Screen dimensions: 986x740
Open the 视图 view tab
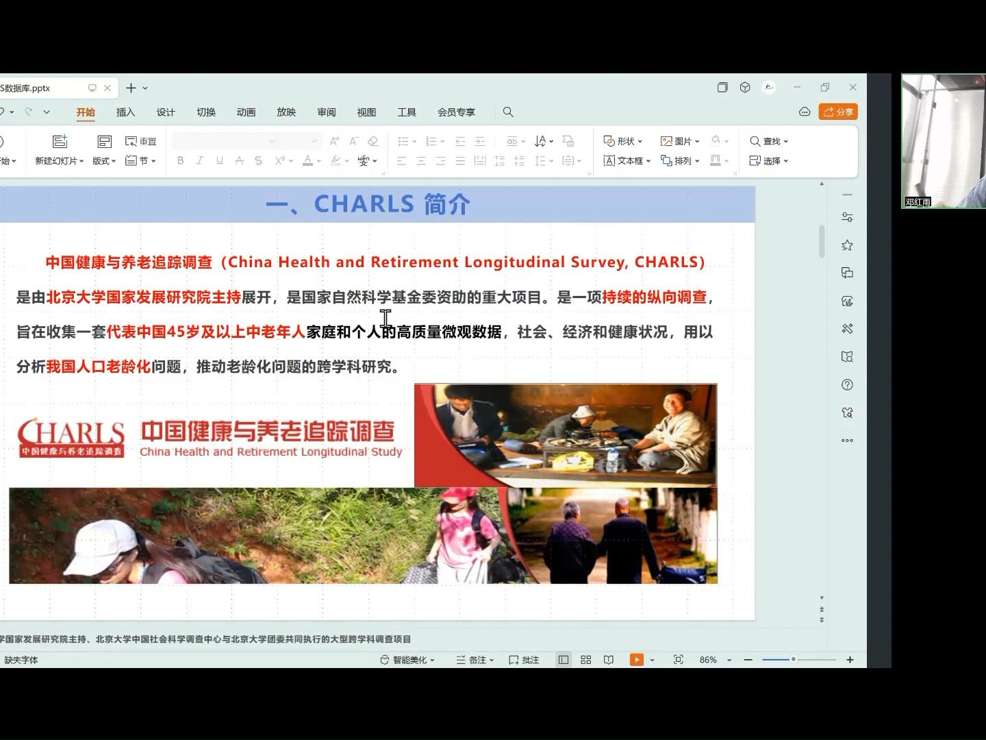[x=366, y=112]
